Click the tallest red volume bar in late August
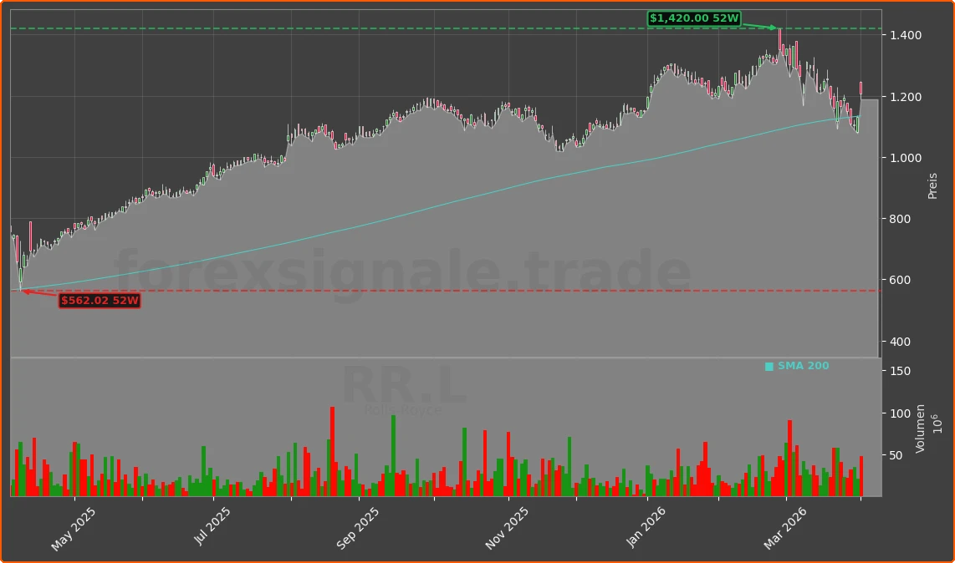955x563 pixels. tap(333, 452)
